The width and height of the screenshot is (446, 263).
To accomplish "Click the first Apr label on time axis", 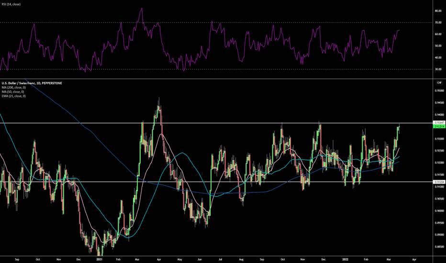I will (x=159, y=259).
